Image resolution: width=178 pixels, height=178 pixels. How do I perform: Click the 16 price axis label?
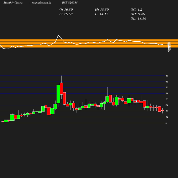pos(167,111)
